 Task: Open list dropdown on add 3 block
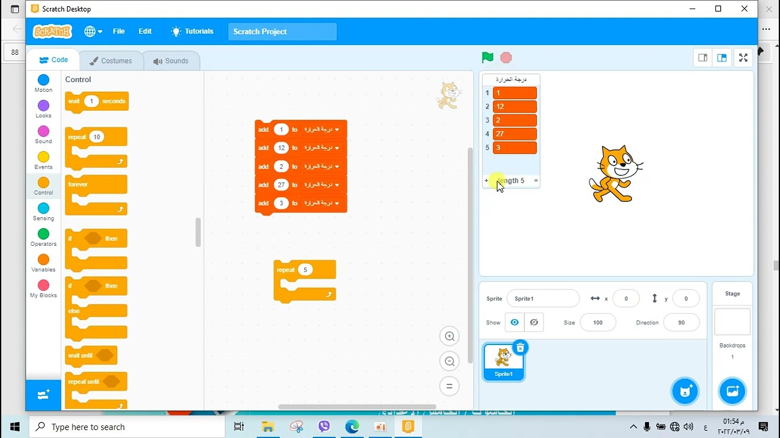tap(321, 203)
